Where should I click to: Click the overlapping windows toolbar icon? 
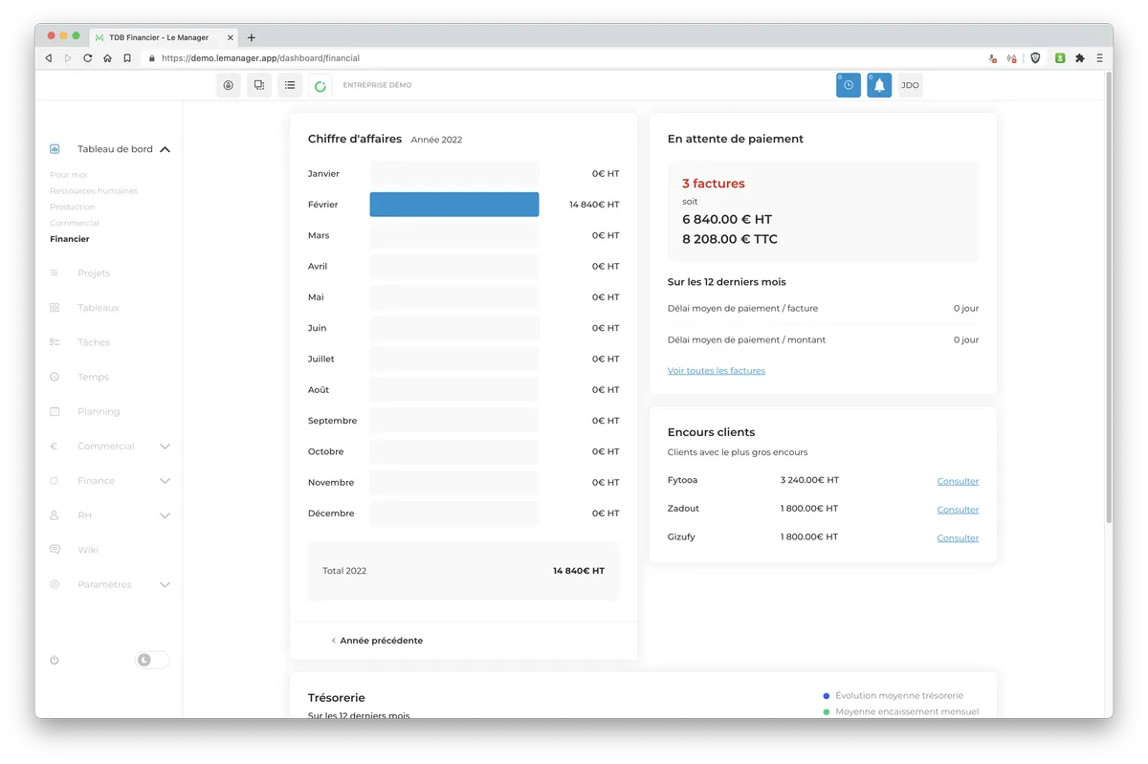pyautogui.click(x=259, y=85)
